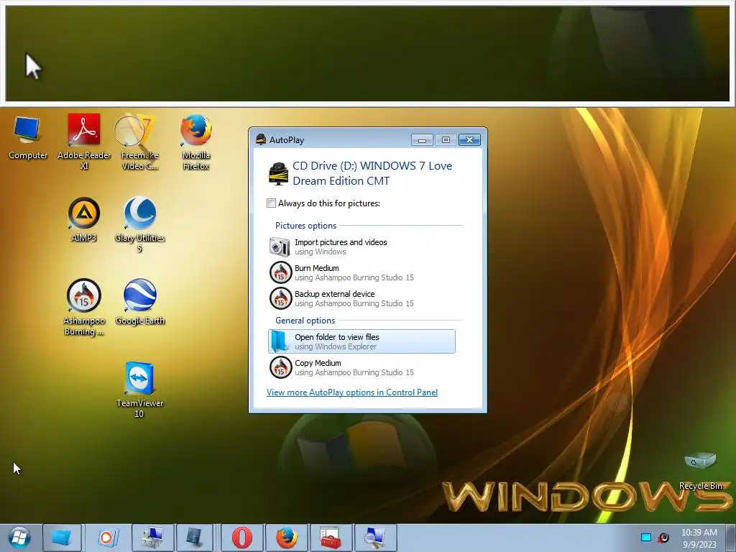The height and width of the screenshot is (552, 736).
Task: Click the CD Drive (D:) title text
Action: (x=372, y=173)
